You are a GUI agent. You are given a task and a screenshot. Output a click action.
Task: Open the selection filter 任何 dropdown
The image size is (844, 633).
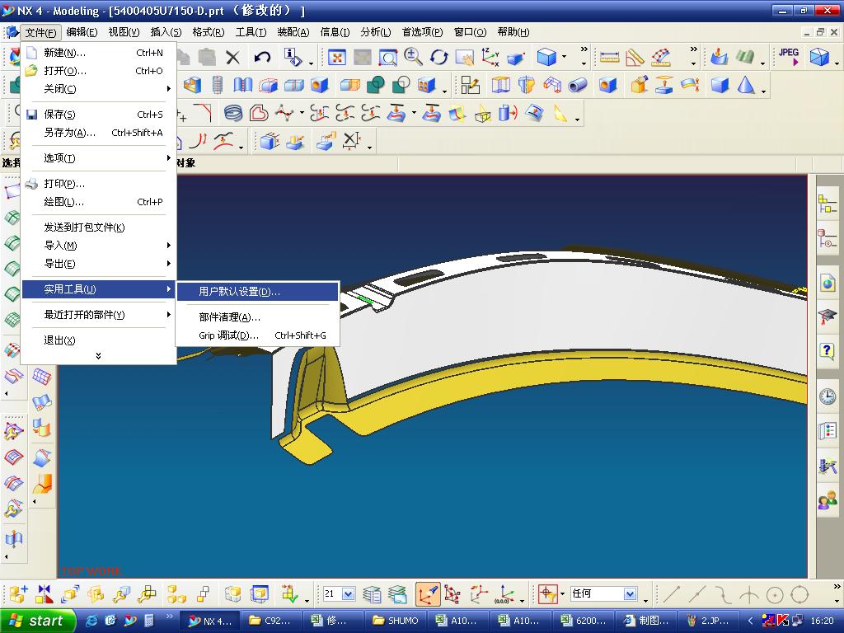tap(630, 594)
